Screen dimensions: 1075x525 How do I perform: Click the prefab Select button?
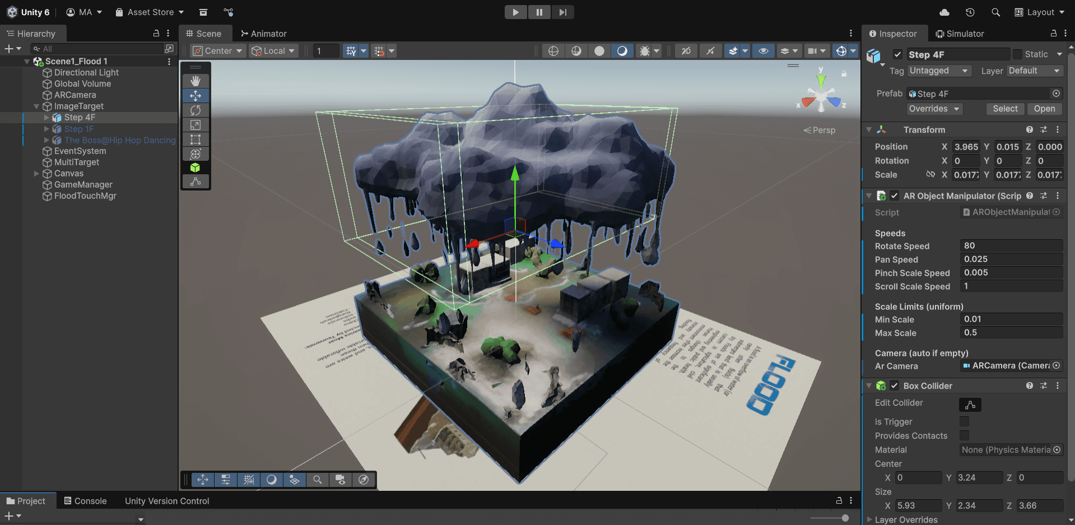click(1005, 109)
